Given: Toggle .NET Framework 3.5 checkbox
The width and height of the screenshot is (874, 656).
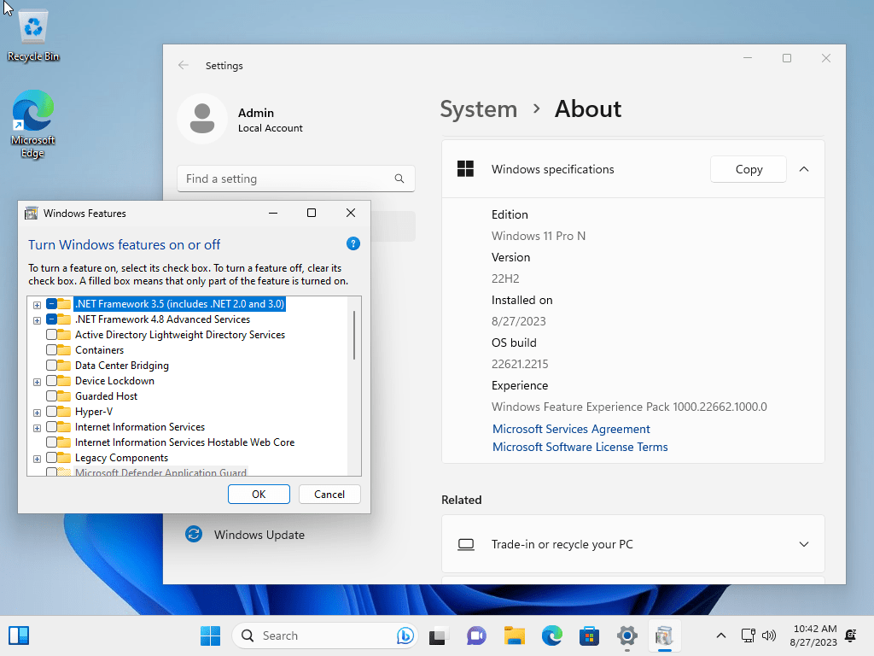Looking at the screenshot, I should pyautogui.click(x=51, y=304).
